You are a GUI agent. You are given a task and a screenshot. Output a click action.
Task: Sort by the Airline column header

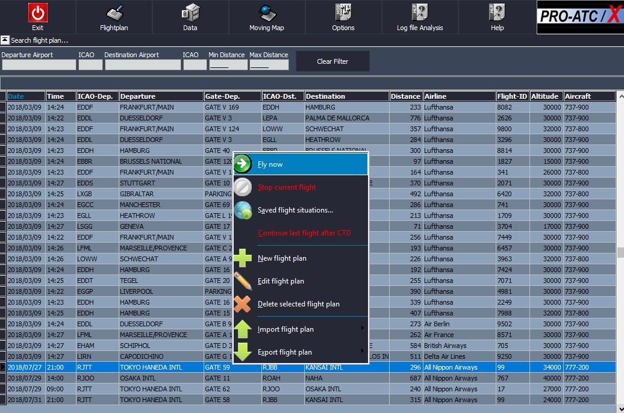[x=459, y=96]
